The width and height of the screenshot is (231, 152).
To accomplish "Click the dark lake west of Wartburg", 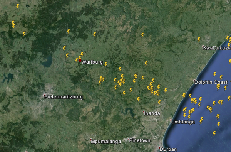I will [47, 61].
